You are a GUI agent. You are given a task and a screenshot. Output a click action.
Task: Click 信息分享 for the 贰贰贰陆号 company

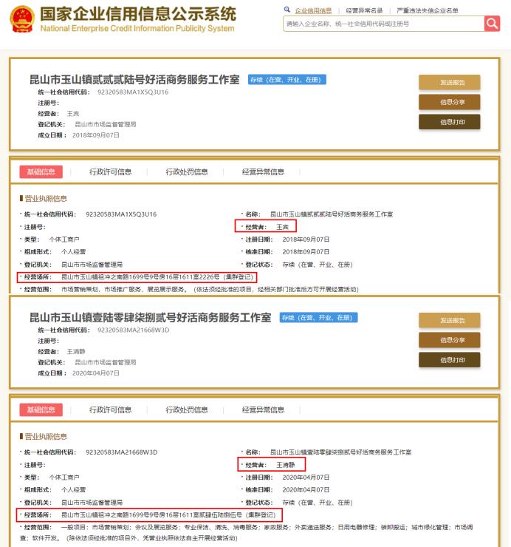coord(449,102)
